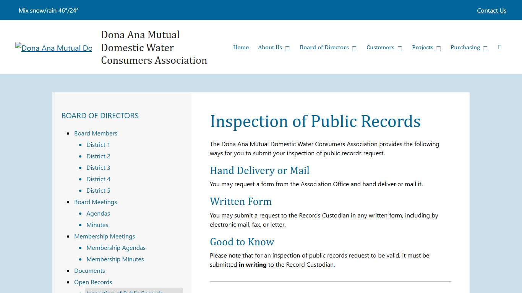Expand the Board of Directors submenu toggle
Image resolution: width=522 pixels, height=293 pixels.
tap(354, 48)
